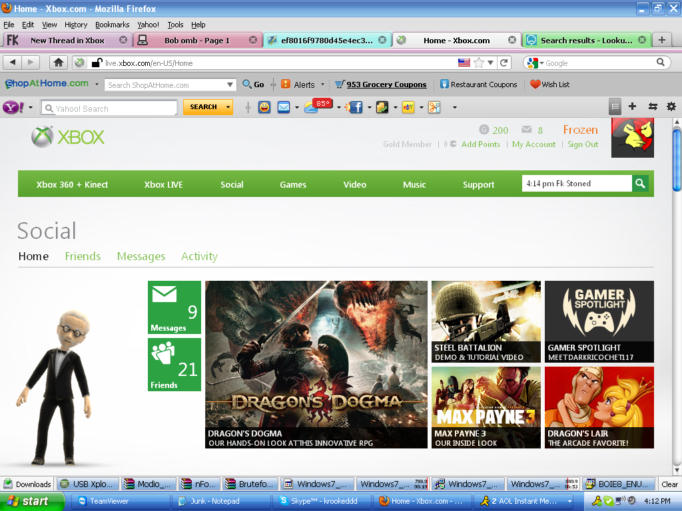Open 953 Grocery Coupons link

tap(380, 85)
